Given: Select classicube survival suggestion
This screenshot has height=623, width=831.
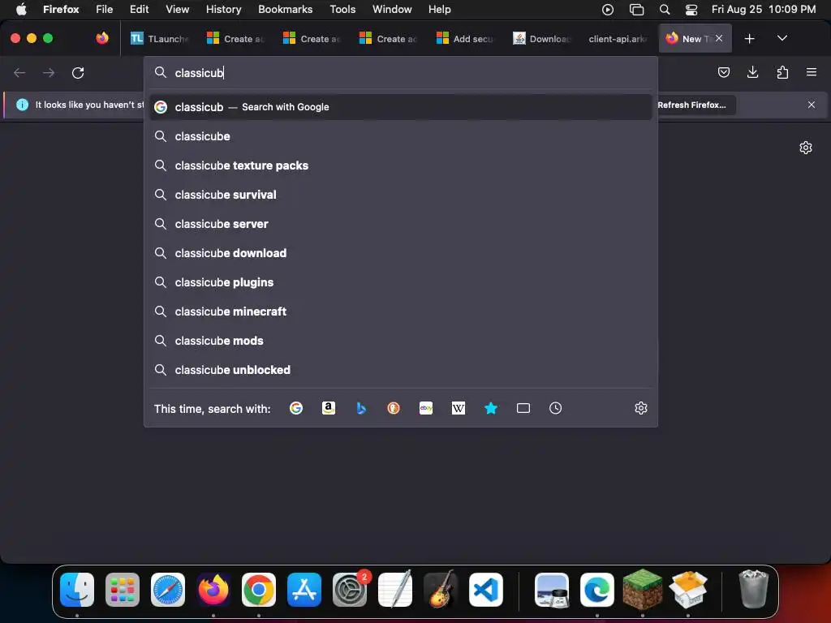Looking at the screenshot, I should tap(401, 195).
